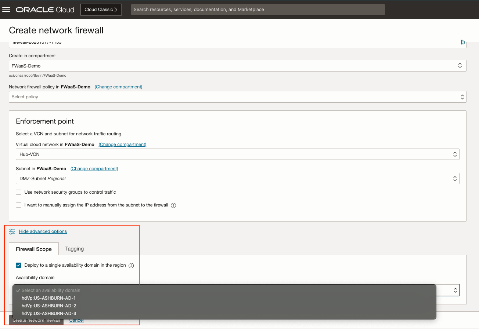Expand the Hub-VCN virtual cloud network dropdown

(238, 154)
